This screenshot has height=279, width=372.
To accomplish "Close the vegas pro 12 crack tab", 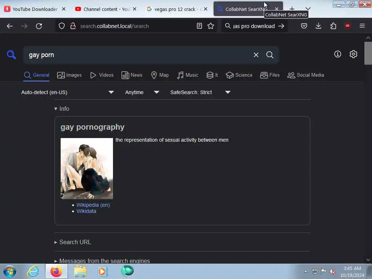I will pyautogui.click(x=206, y=9).
